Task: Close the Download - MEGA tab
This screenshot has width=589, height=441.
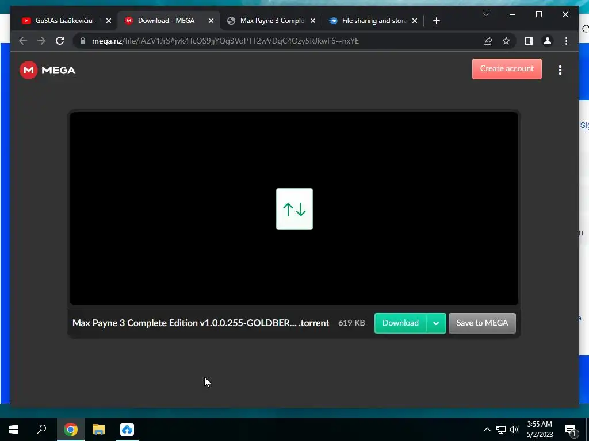Action: point(211,21)
